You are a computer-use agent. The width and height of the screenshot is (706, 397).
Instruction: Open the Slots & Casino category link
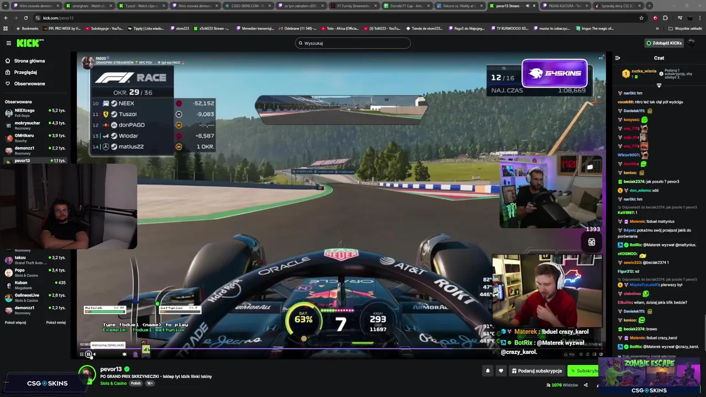(x=114, y=383)
